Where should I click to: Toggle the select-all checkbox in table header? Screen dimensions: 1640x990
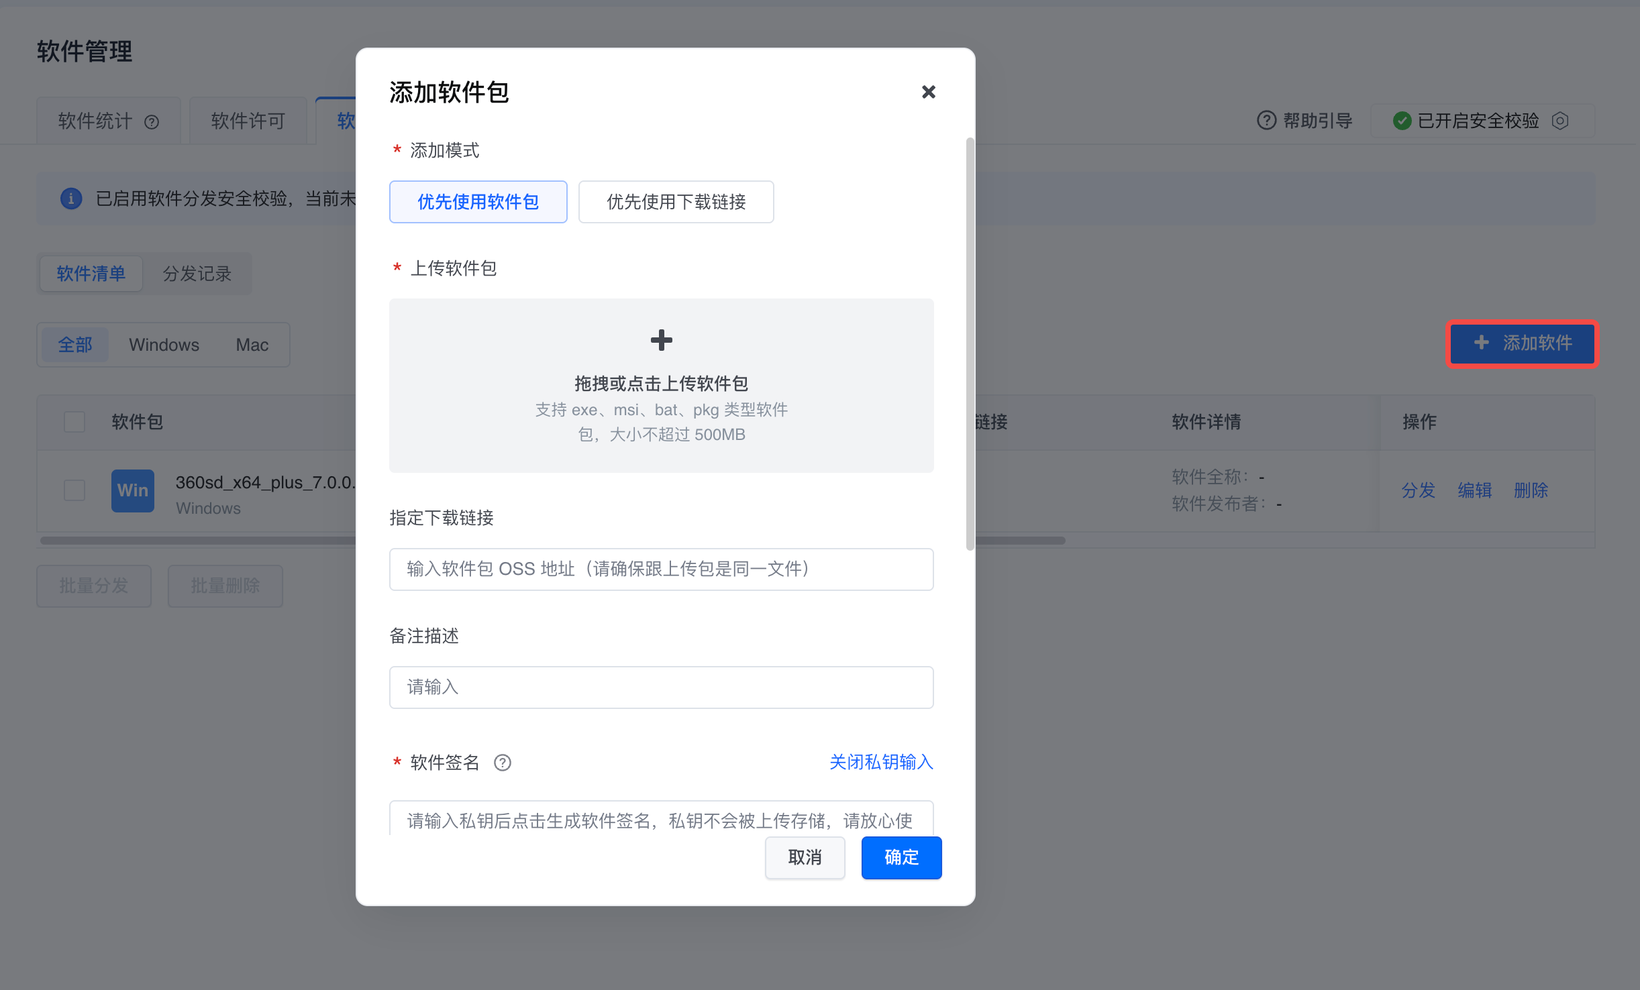pyautogui.click(x=74, y=422)
